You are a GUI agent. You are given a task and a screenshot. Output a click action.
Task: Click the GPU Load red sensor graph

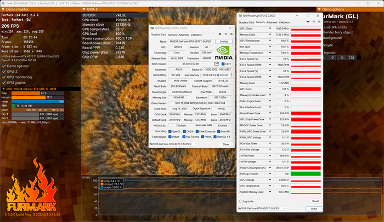pos(306,89)
